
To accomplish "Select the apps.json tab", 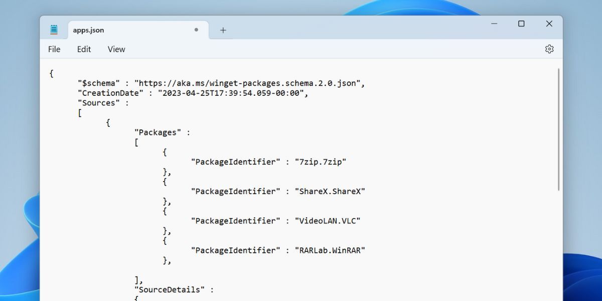I will tap(137, 30).
